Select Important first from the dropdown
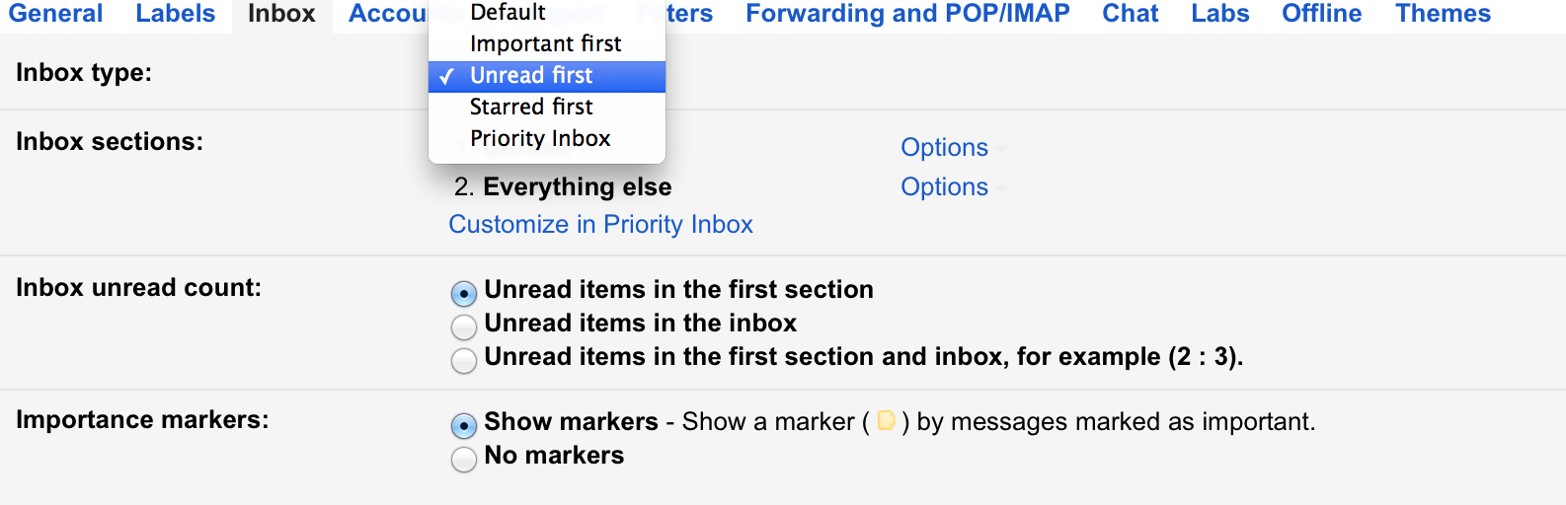This screenshot has width=1566, height=505. (x=545, y=44)
